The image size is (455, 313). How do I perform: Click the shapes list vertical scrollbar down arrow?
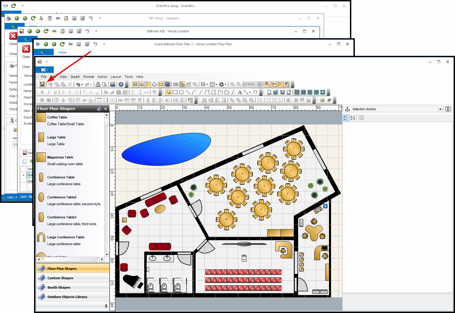coord(107,255)
